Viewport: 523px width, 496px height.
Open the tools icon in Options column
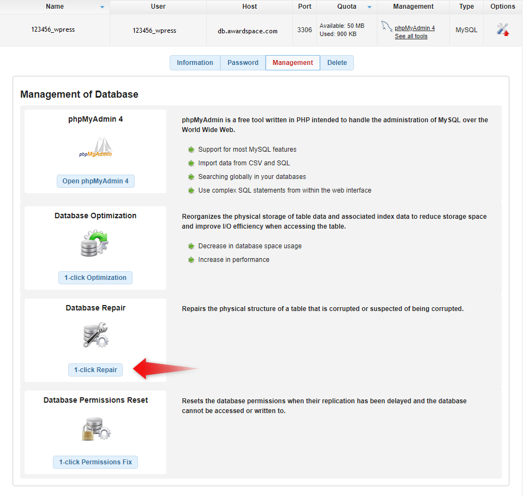[502, 29]
